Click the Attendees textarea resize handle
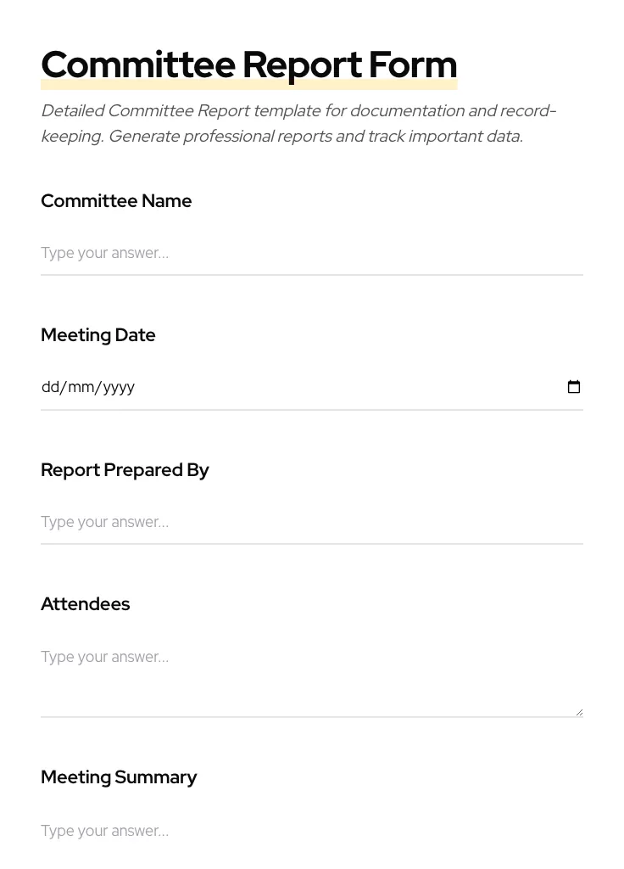 point(579,710)
